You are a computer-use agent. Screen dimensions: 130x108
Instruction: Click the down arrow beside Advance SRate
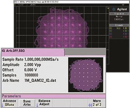(x=2, y=105)
